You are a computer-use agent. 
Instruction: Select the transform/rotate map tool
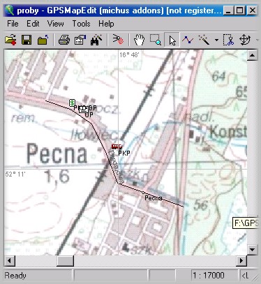(245, 40)
